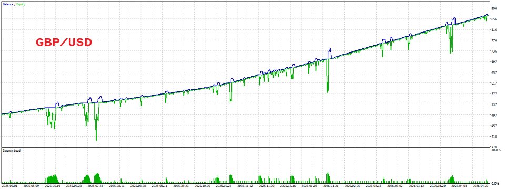Click the 896 price axis value
Viewport: 505px width, 189px height.
coord(494,9)
